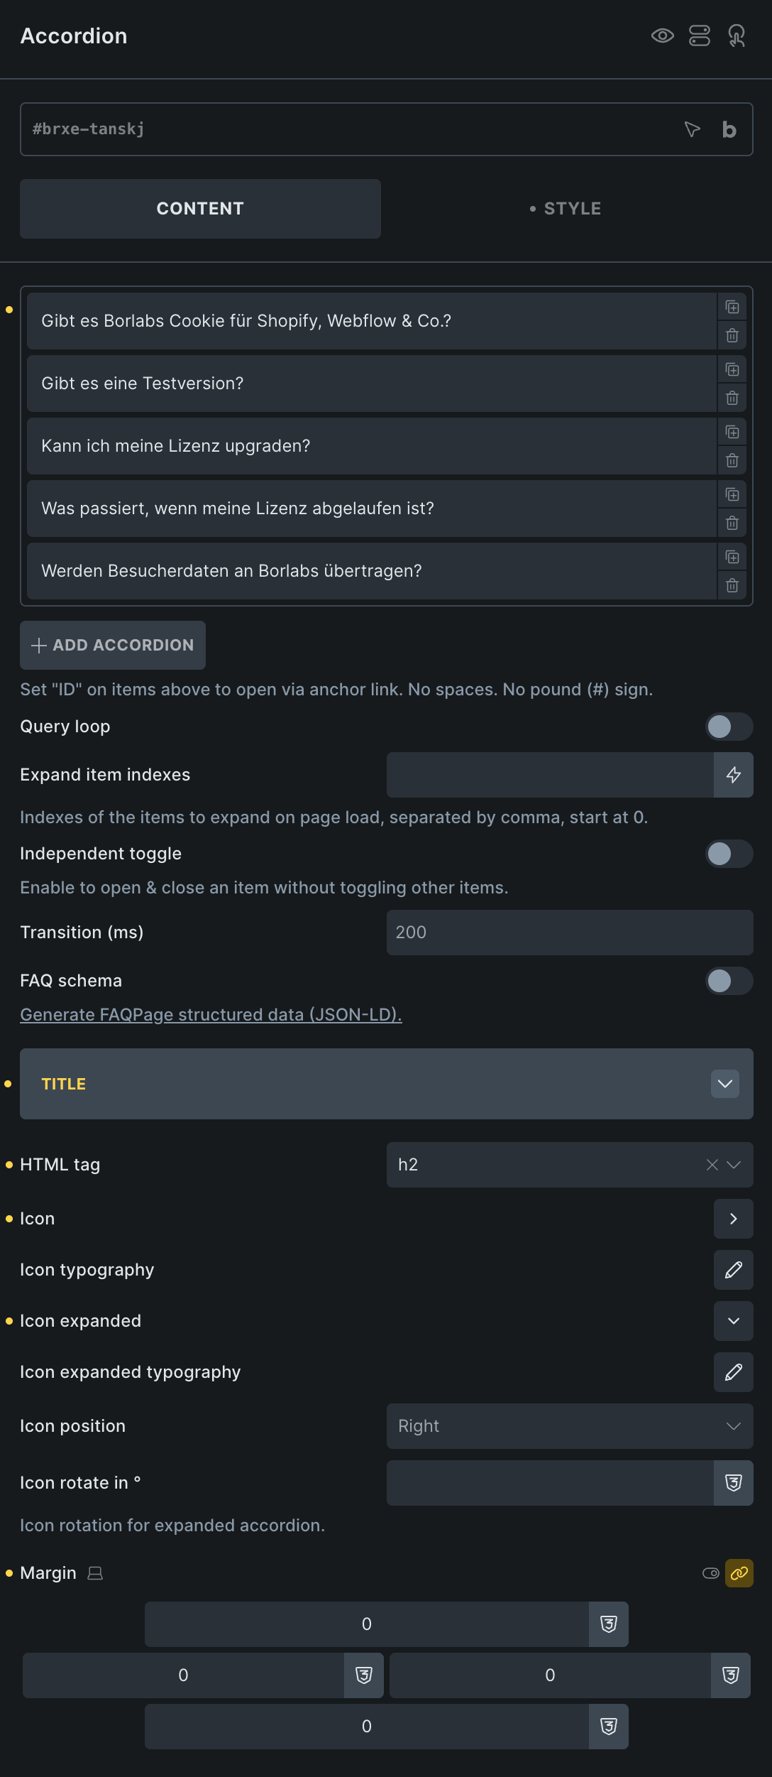
Task: Click the Transition (ms) input field
Action: pyautogui.click(x=569, y=933)
